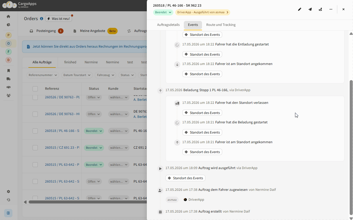The width and height of the screenshot is (353, 220).
Task: Expand DriverApp - Ausgeführt von asmaa chip
Action: [x=203, y=12]
